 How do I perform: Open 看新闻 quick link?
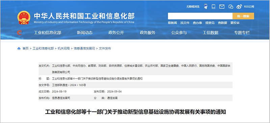172,23
